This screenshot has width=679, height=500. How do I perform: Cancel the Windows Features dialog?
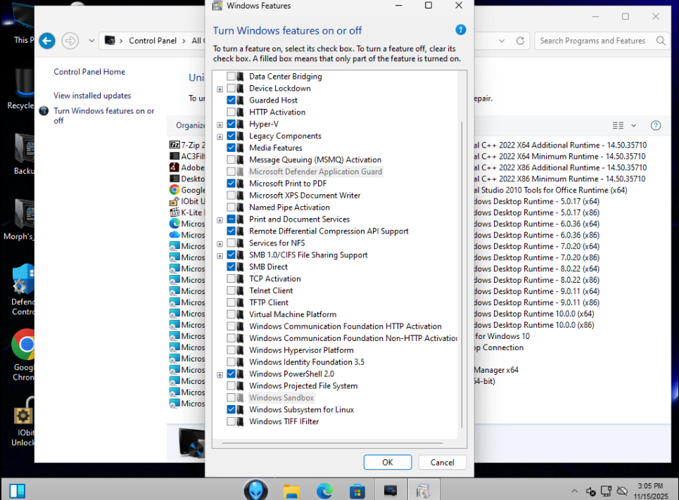pyautogui.click(x=442, y=462)
